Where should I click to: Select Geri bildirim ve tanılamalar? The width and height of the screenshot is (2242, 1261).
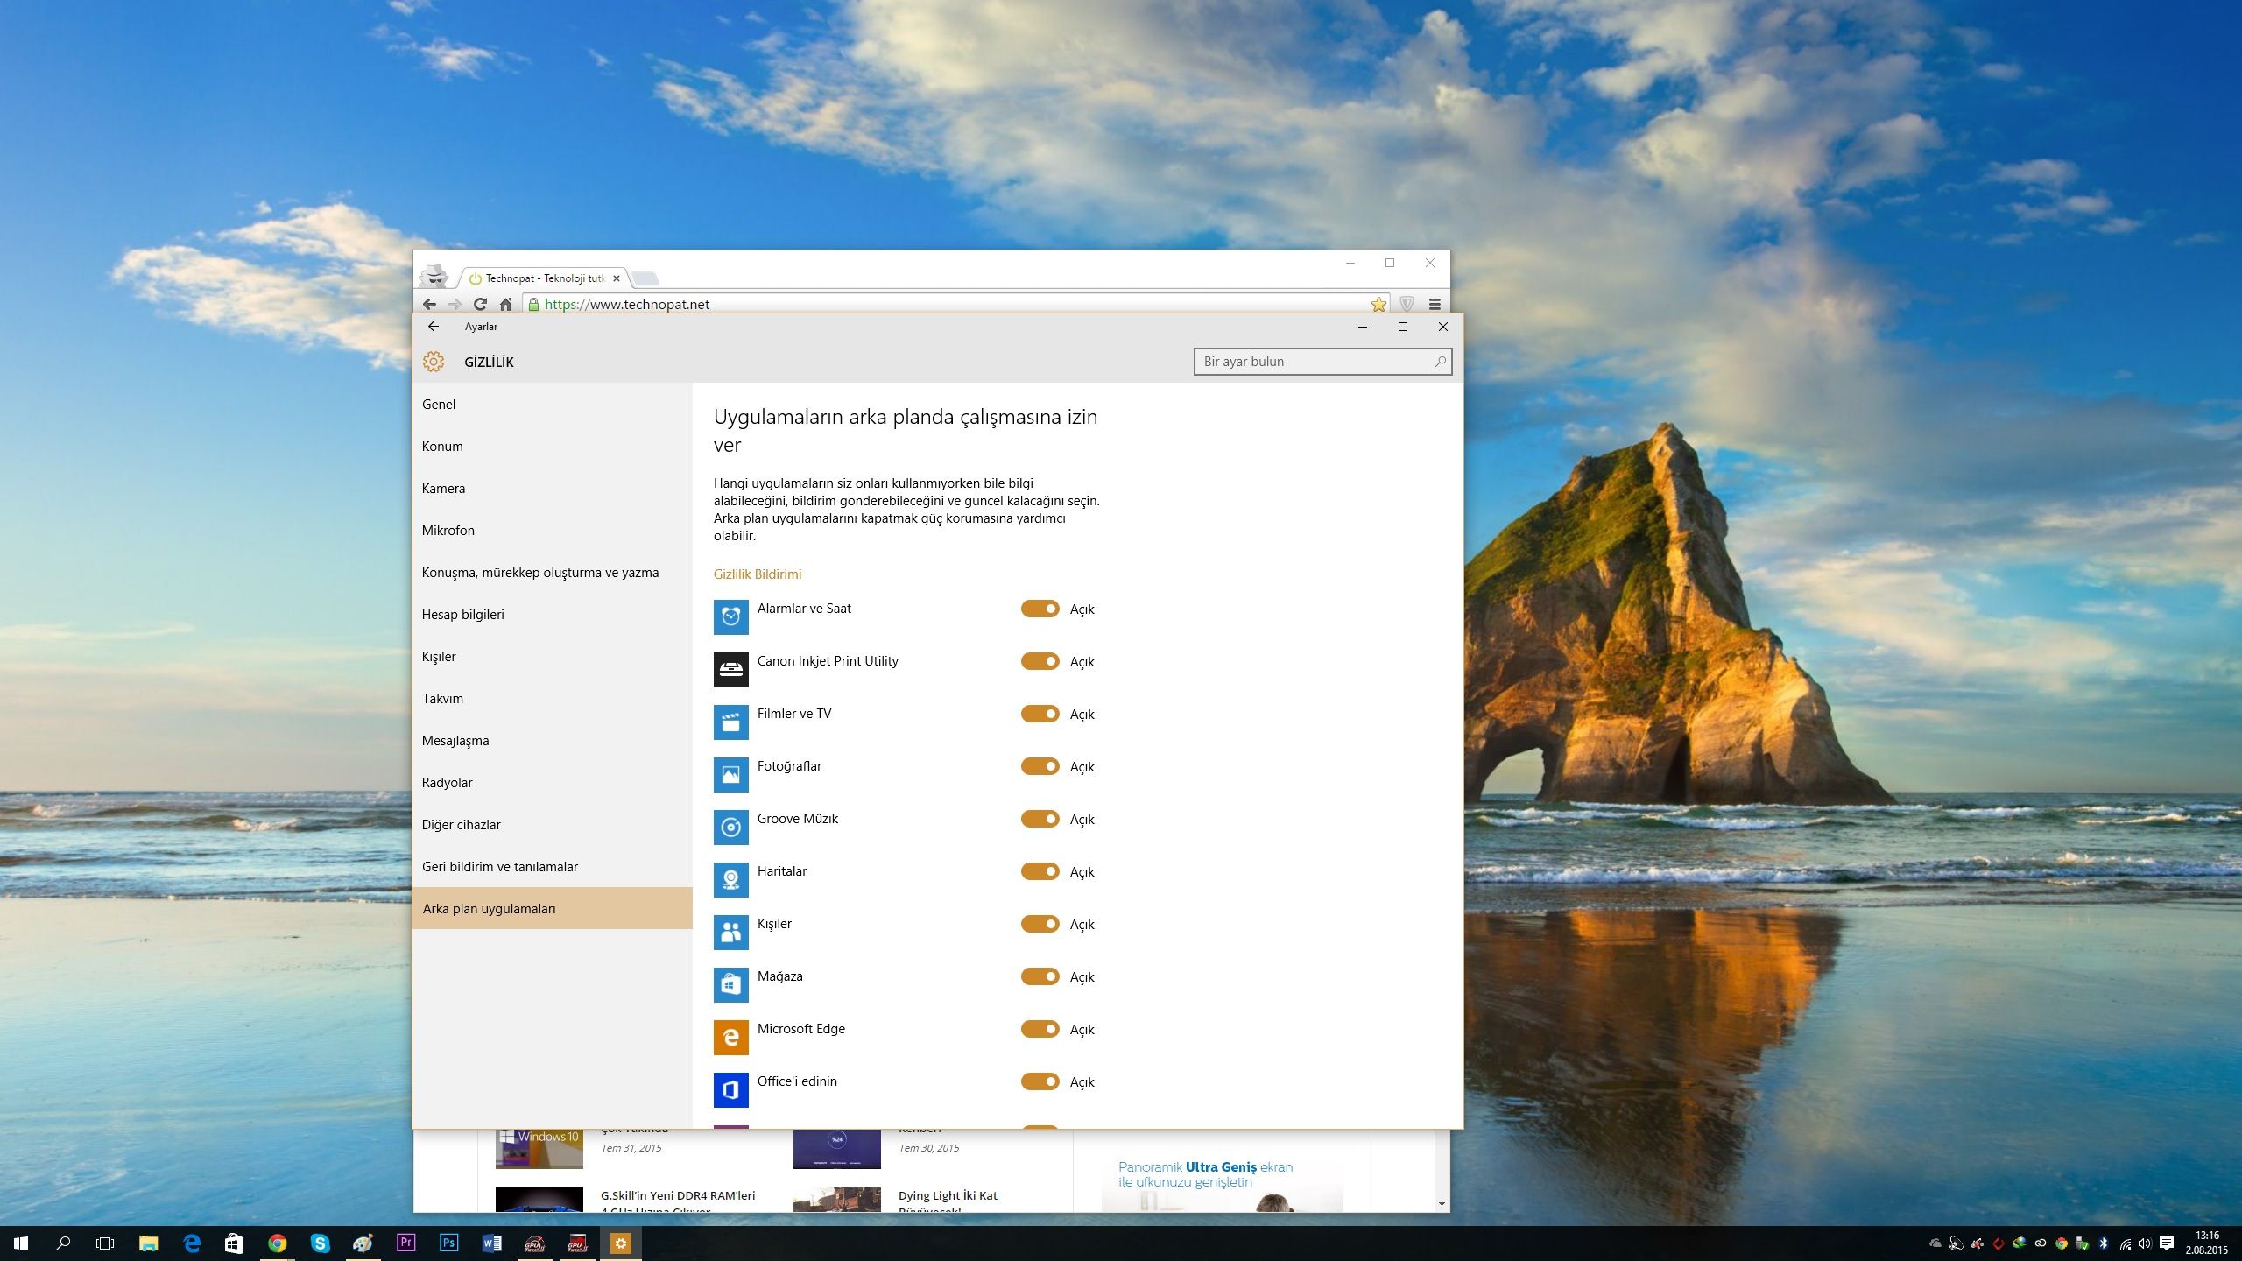click(499, 867)
